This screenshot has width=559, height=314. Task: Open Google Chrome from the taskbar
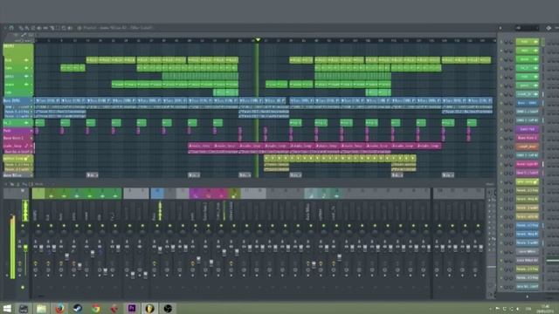pos(95,308)
